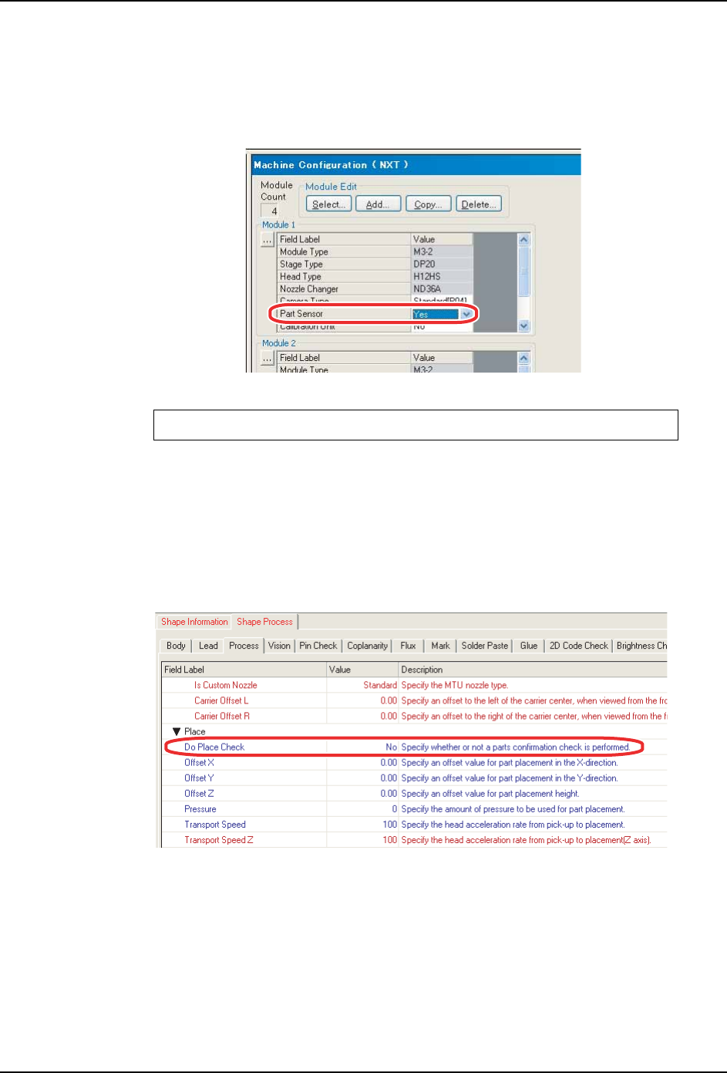Viewport: 727px width, 1073px height.
Task: Click the Copy... module button
Action: [x=428, y=204]
